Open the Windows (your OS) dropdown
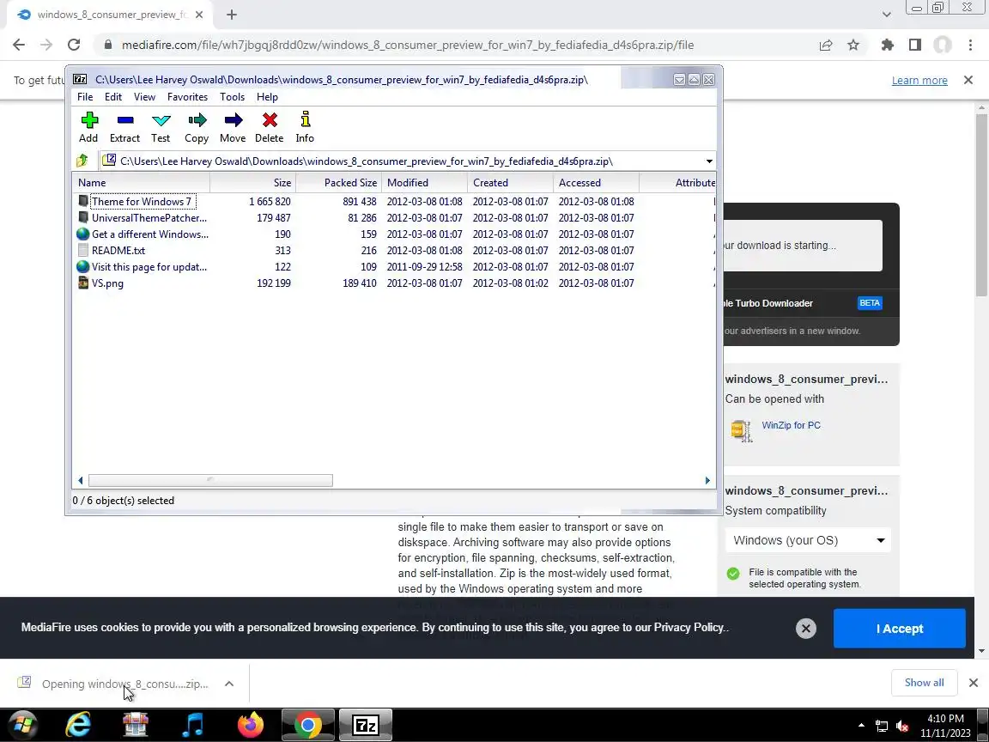Screen dimensions: 989x742 click(x=808, y=540)
